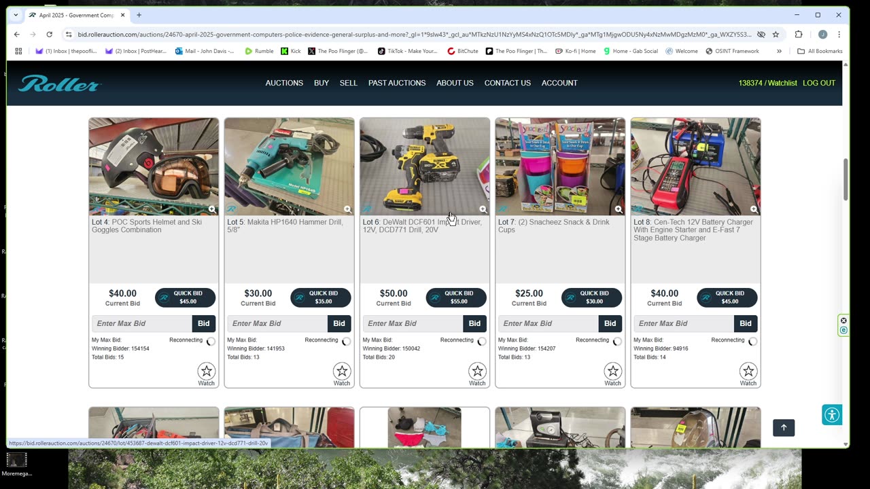Click the Roller logo in the header
Image resolution: width=870 pixels, height=489 pixels.
59,83
